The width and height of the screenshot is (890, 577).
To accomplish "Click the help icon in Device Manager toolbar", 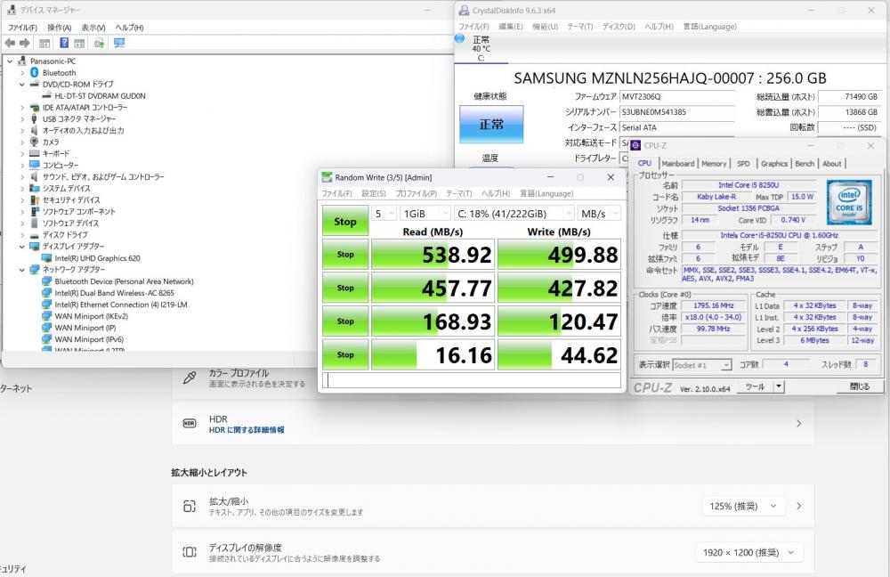I will [64, 43].
